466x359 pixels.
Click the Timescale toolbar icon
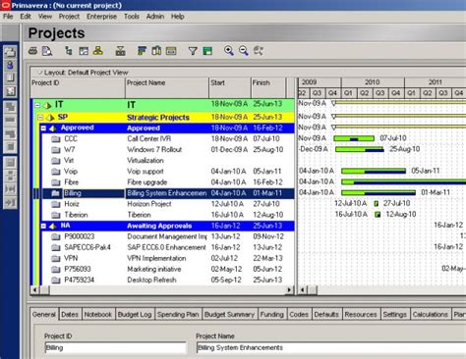click(x=171, y=51)
